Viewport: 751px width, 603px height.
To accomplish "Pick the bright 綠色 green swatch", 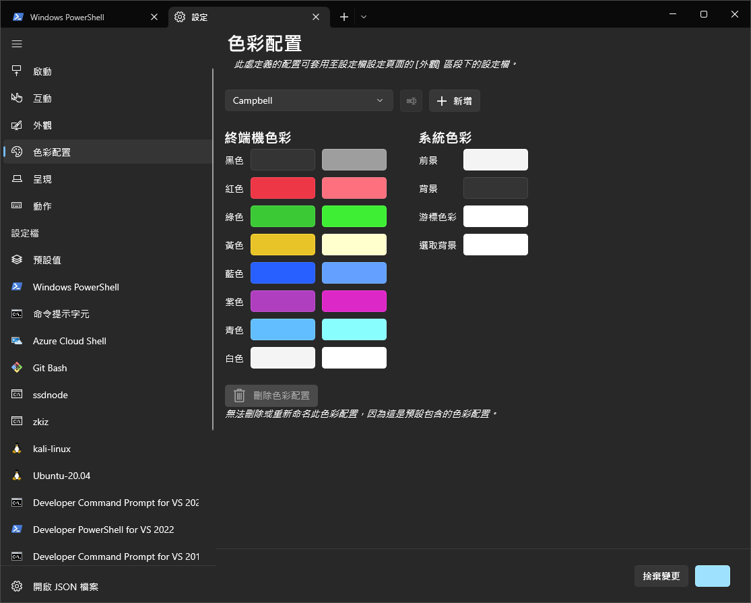I will [354, 216].
